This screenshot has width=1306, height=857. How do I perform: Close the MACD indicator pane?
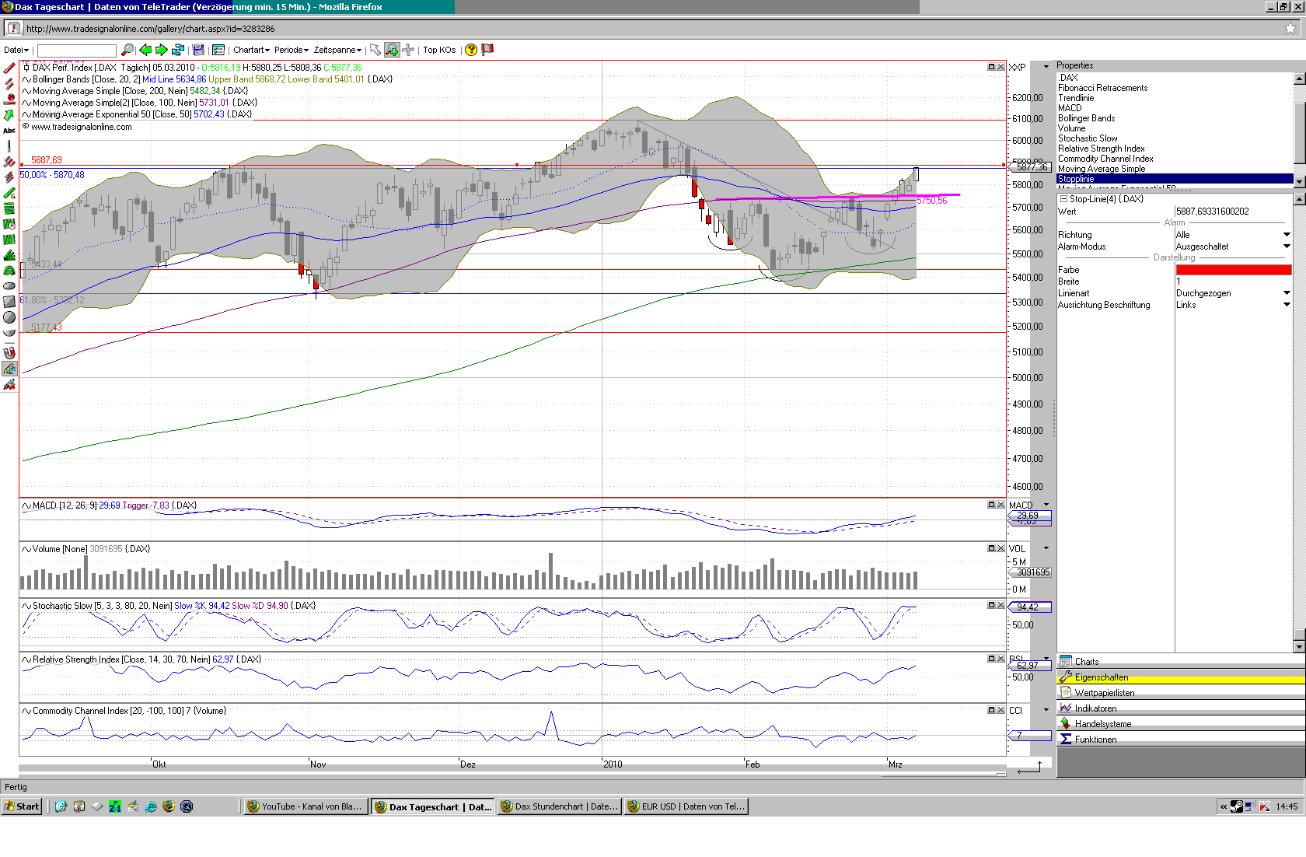[1001, 505]
